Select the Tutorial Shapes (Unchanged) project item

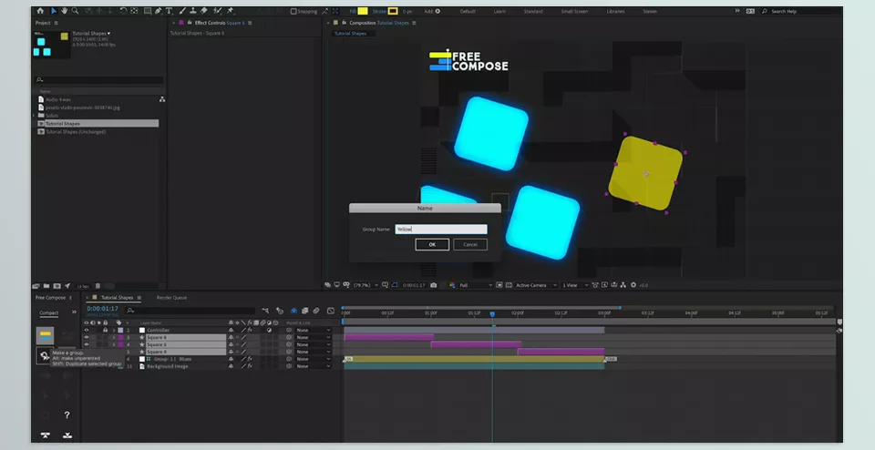76,131
